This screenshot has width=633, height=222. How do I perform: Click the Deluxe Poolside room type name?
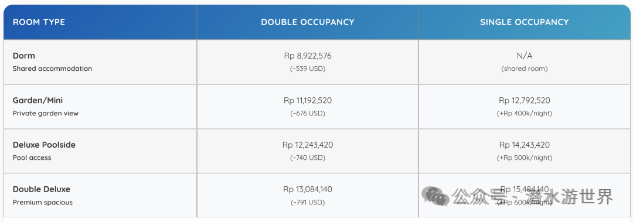[x=44, y=145]
